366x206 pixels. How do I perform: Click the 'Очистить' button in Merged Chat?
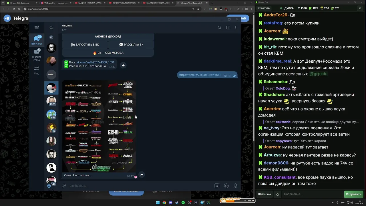pyautogui.click(x=264, y=8)
